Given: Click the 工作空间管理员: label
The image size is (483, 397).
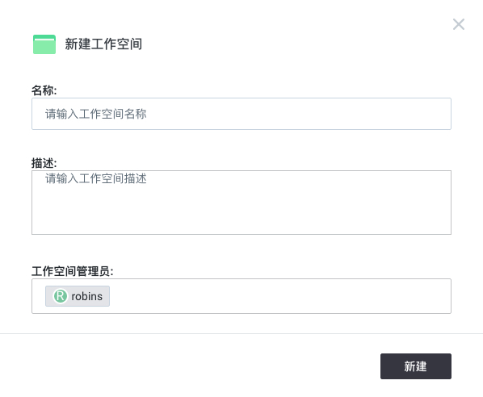Looking at the screenshot, I should [x=73, y=271].
